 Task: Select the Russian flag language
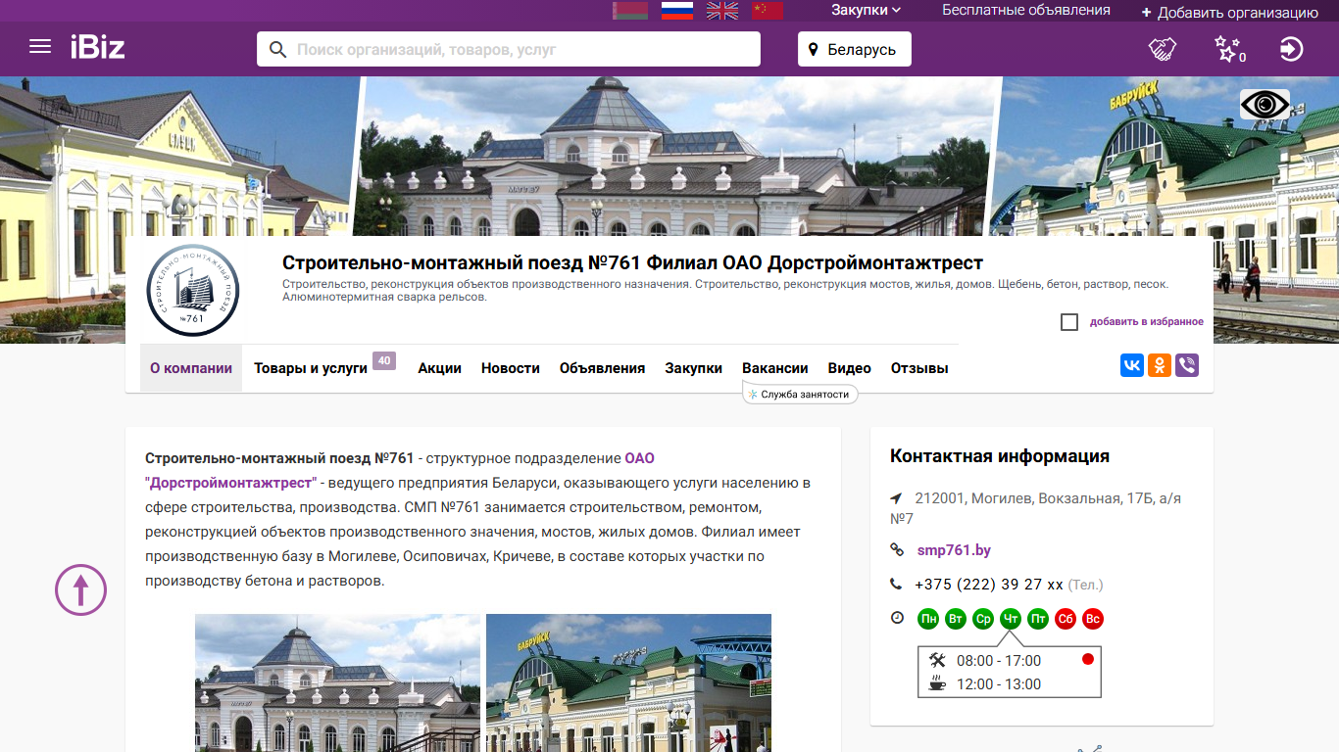[677, 11]
